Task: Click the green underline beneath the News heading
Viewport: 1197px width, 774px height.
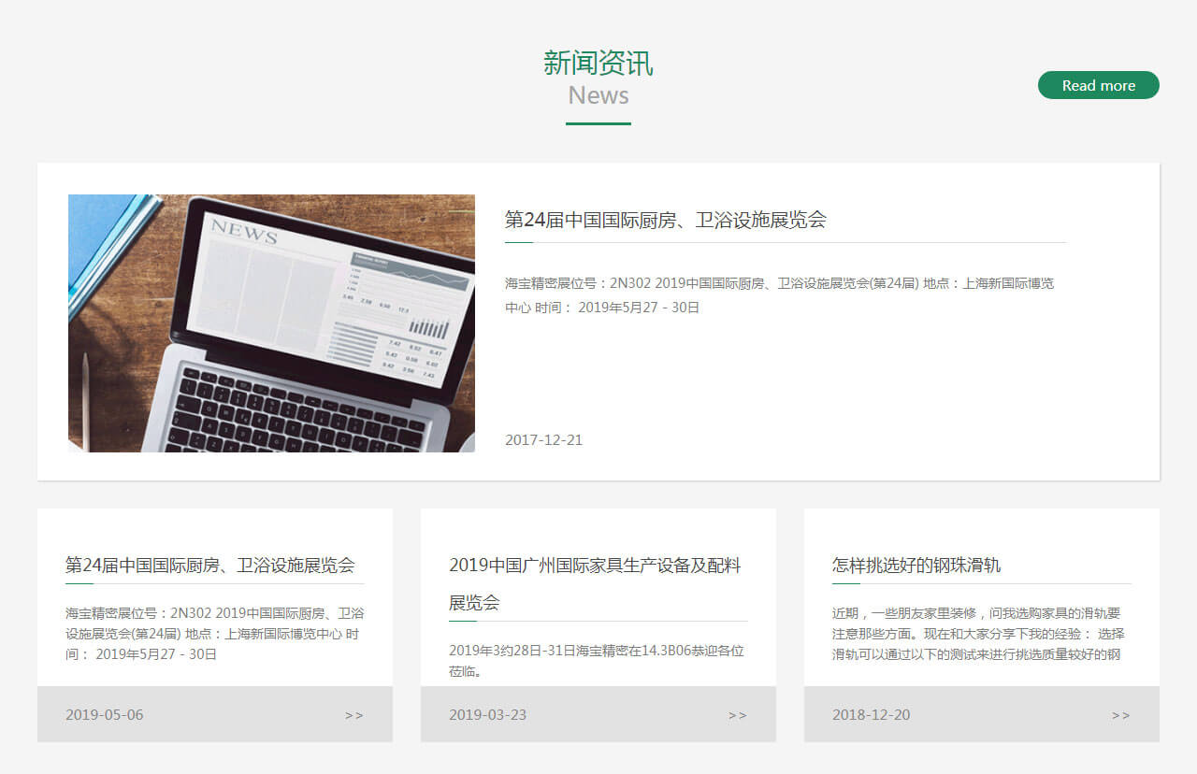Action: [598, 123]
